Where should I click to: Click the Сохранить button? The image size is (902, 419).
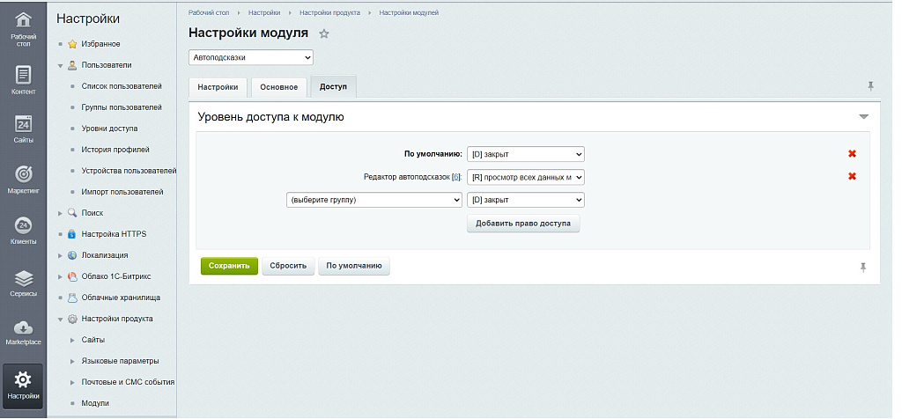pos(229,266)
